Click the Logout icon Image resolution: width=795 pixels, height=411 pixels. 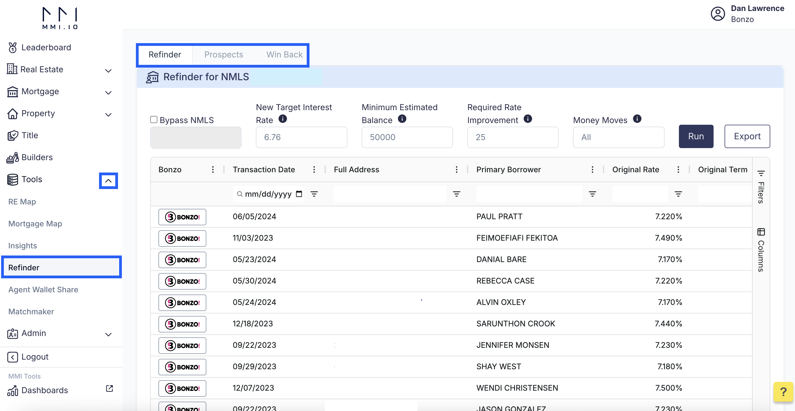pyautogui.click(x=12, y=357)
